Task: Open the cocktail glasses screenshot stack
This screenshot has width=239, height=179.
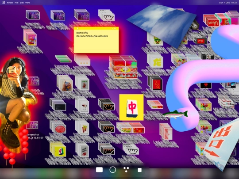Action: tap(82, 128)
